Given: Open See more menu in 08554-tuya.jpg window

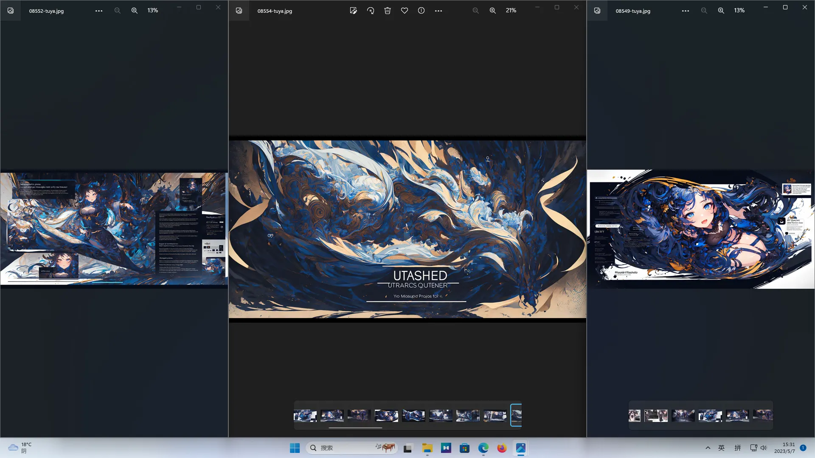Looking at the screenshot, I should (x=438, y=11).
